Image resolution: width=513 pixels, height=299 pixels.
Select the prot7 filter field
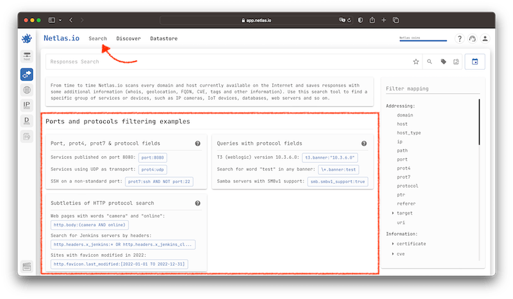point(403,177)
